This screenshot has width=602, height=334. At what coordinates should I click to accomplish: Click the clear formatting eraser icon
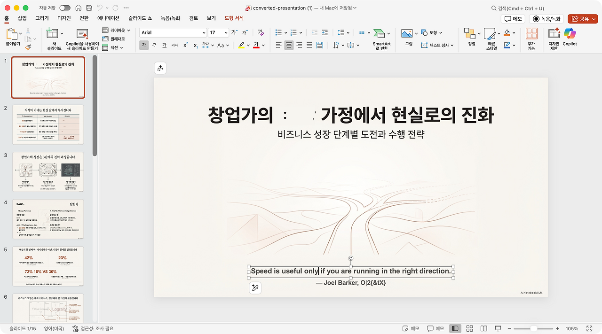[x=261, y=33]
